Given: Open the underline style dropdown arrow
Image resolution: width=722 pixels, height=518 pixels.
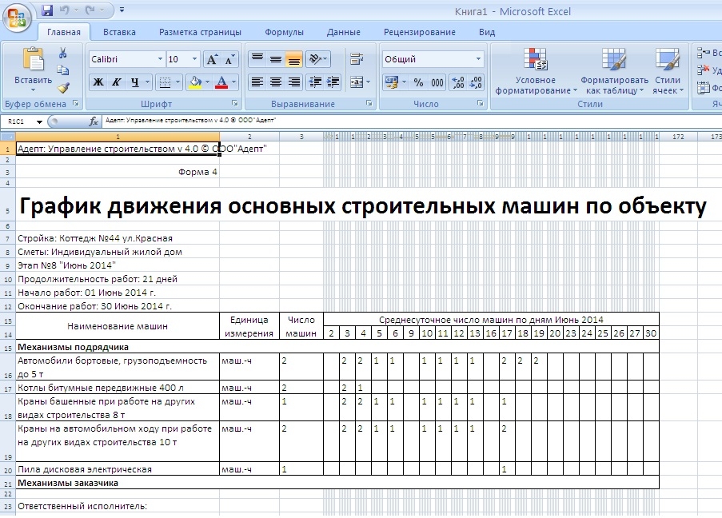Looking at the screenshot, I should point(147,82).
